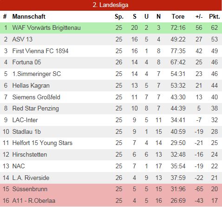222x207 pixels.
Task: Click Siemens Großfeld in the table
Action: 36,97
